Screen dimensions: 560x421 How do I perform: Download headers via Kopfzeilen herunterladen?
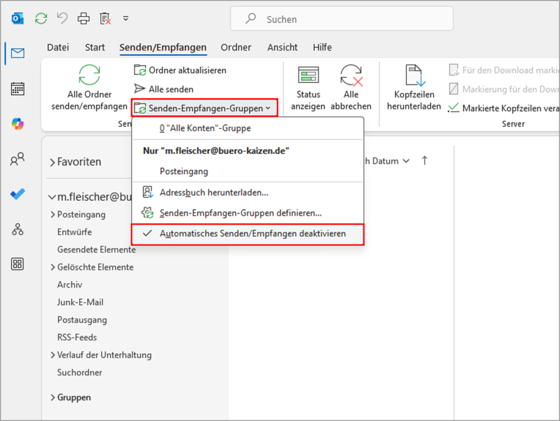click(413, 86)
